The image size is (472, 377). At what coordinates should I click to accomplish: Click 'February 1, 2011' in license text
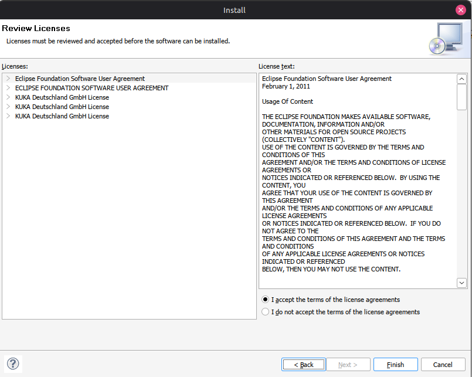click(x=286, y=86)
